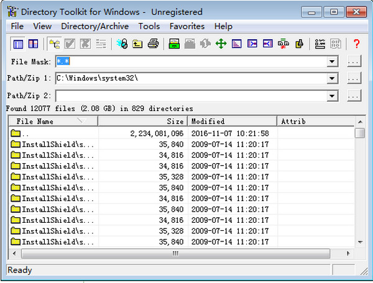The image size is (373, 283).
Task: Sort by Modified column header
Action: pos(232,121)
